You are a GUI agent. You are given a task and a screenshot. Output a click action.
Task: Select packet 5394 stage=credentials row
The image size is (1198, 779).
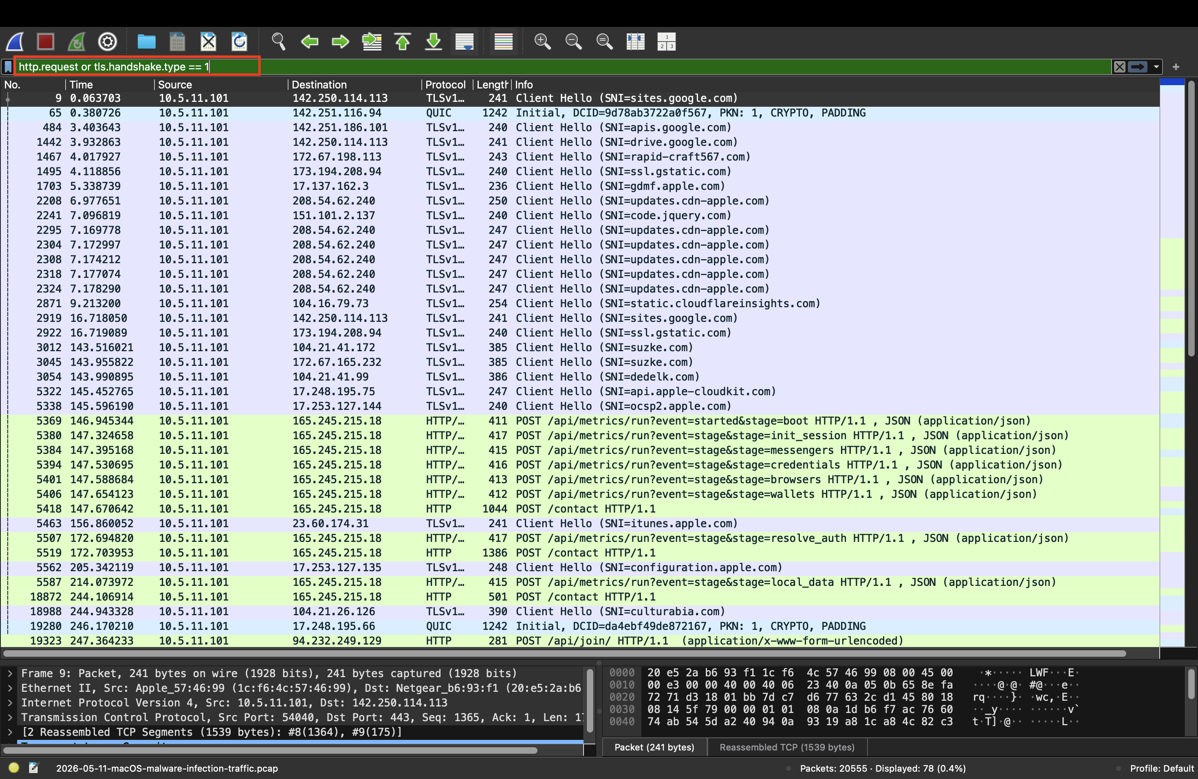coord(580,465)
